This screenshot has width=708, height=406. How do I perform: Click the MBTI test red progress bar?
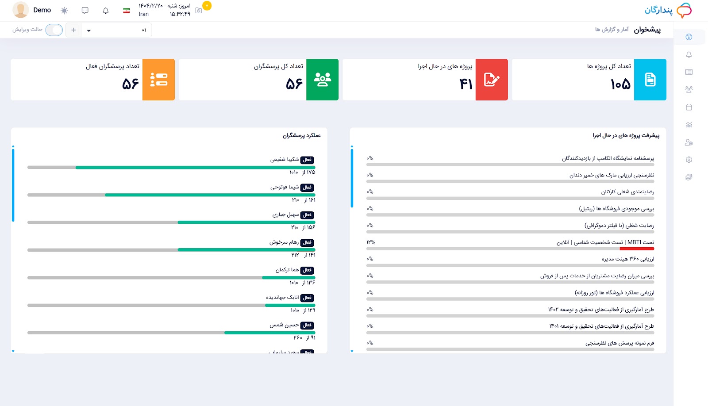[x=637, y=249]
